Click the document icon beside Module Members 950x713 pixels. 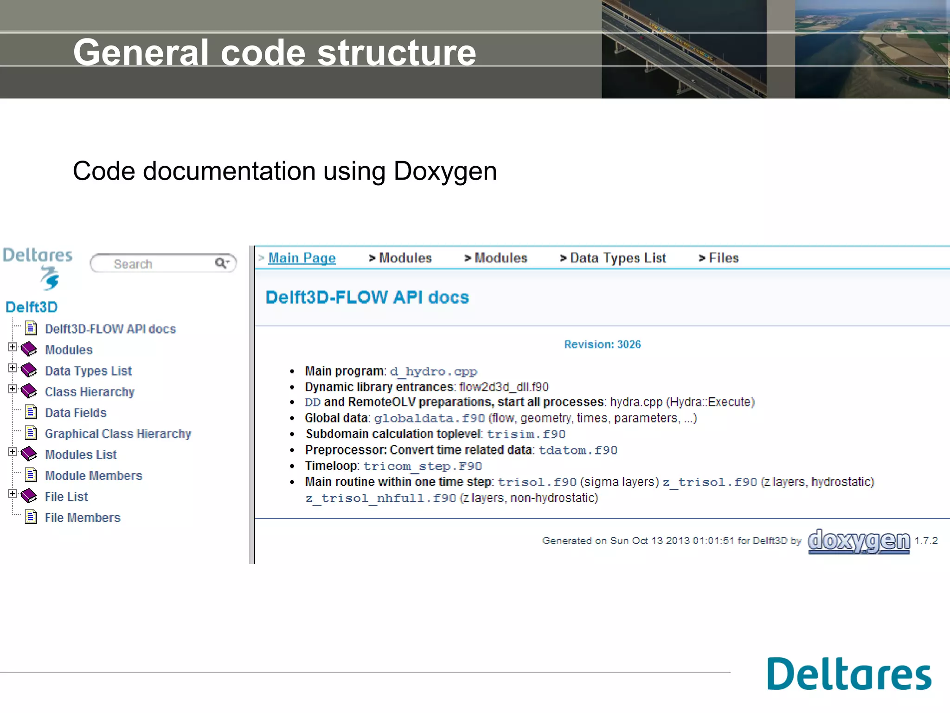31,475
